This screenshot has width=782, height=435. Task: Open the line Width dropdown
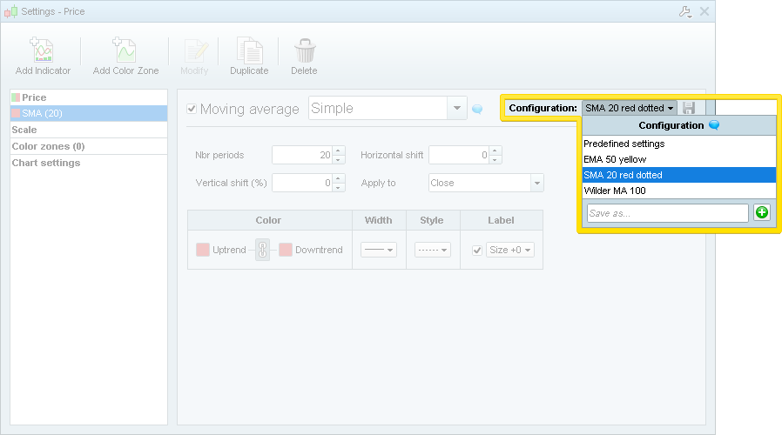378,250
